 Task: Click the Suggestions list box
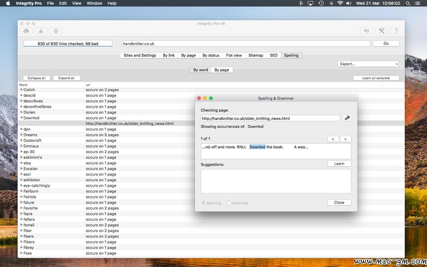click(x=276, y=181)
